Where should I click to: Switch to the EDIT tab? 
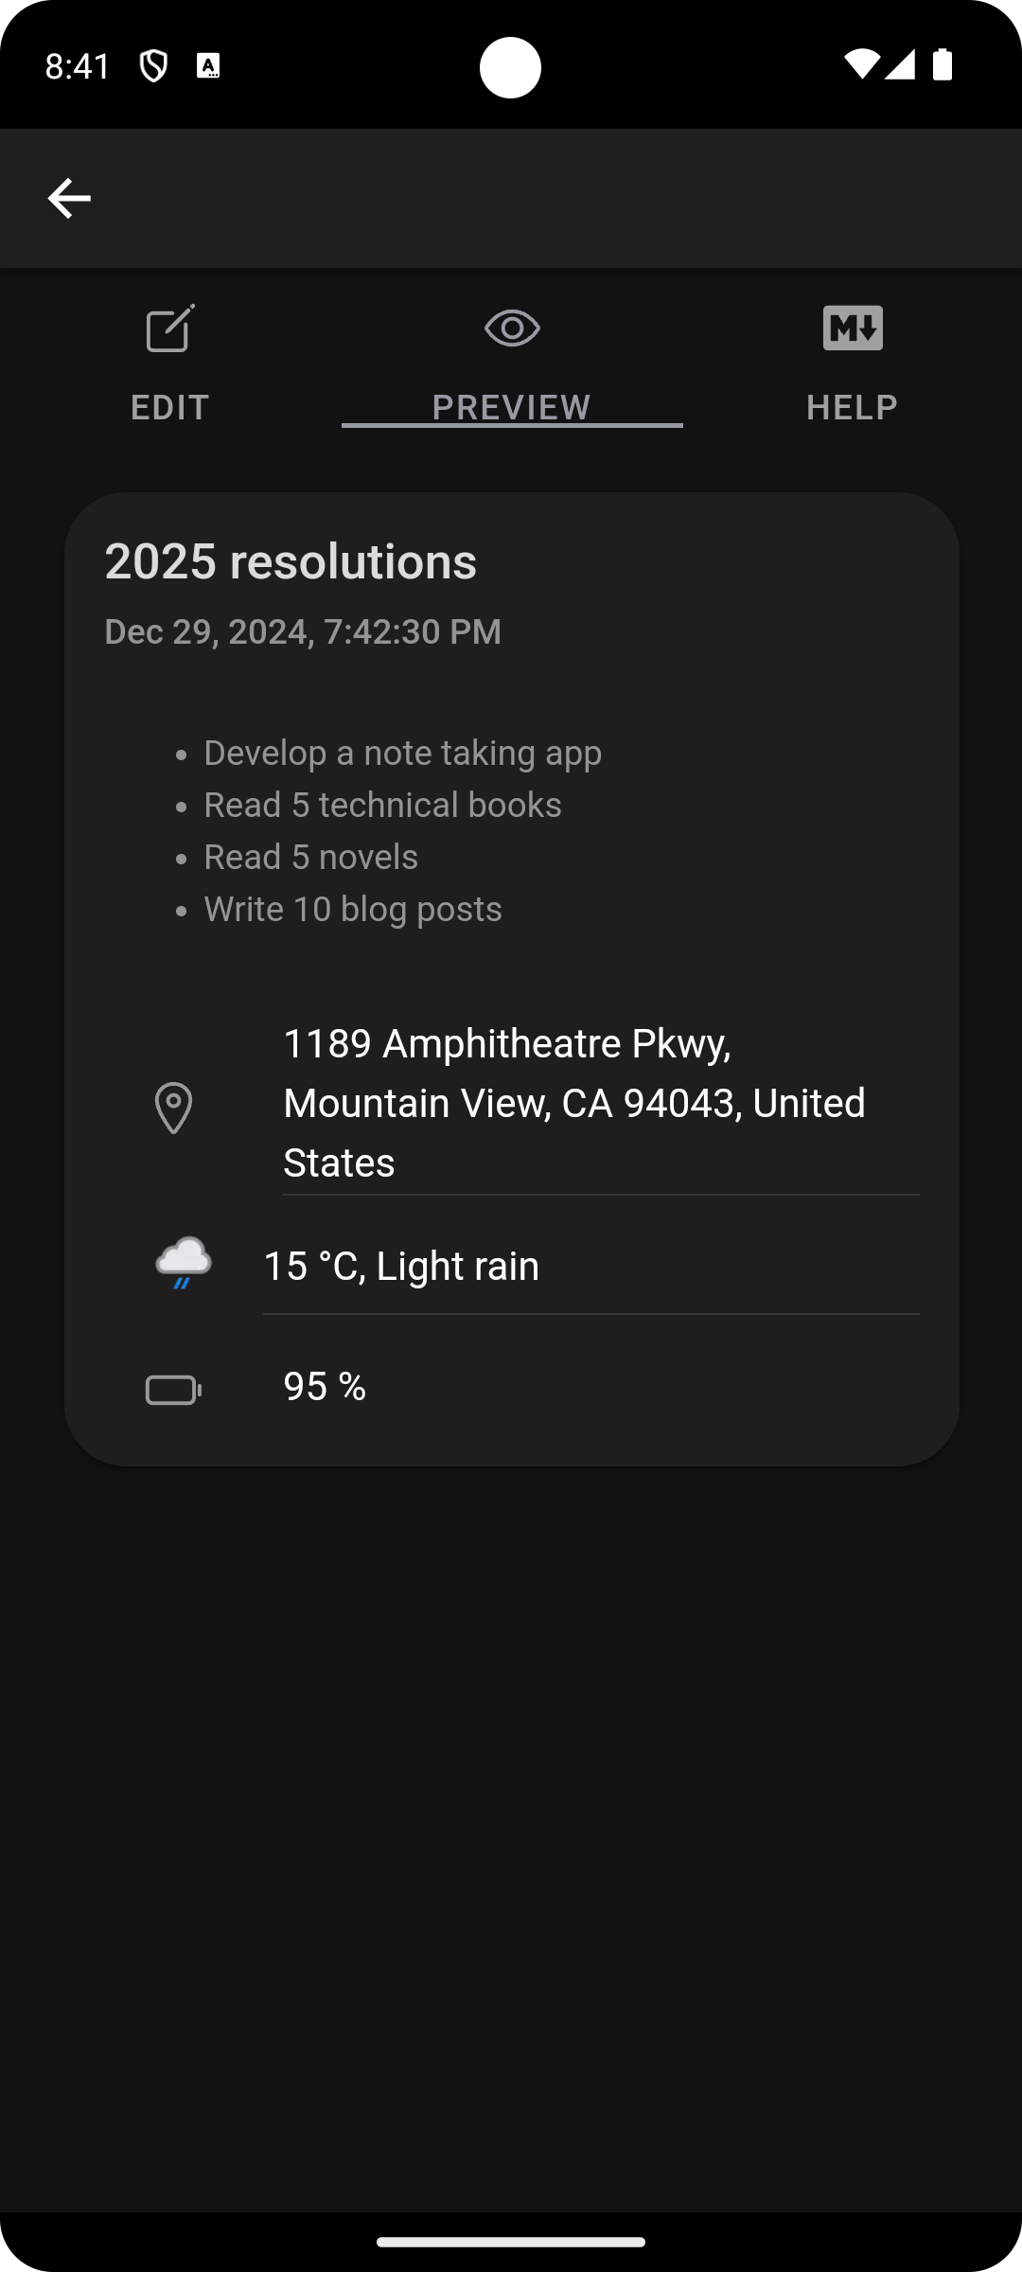(x=170, y=407)
